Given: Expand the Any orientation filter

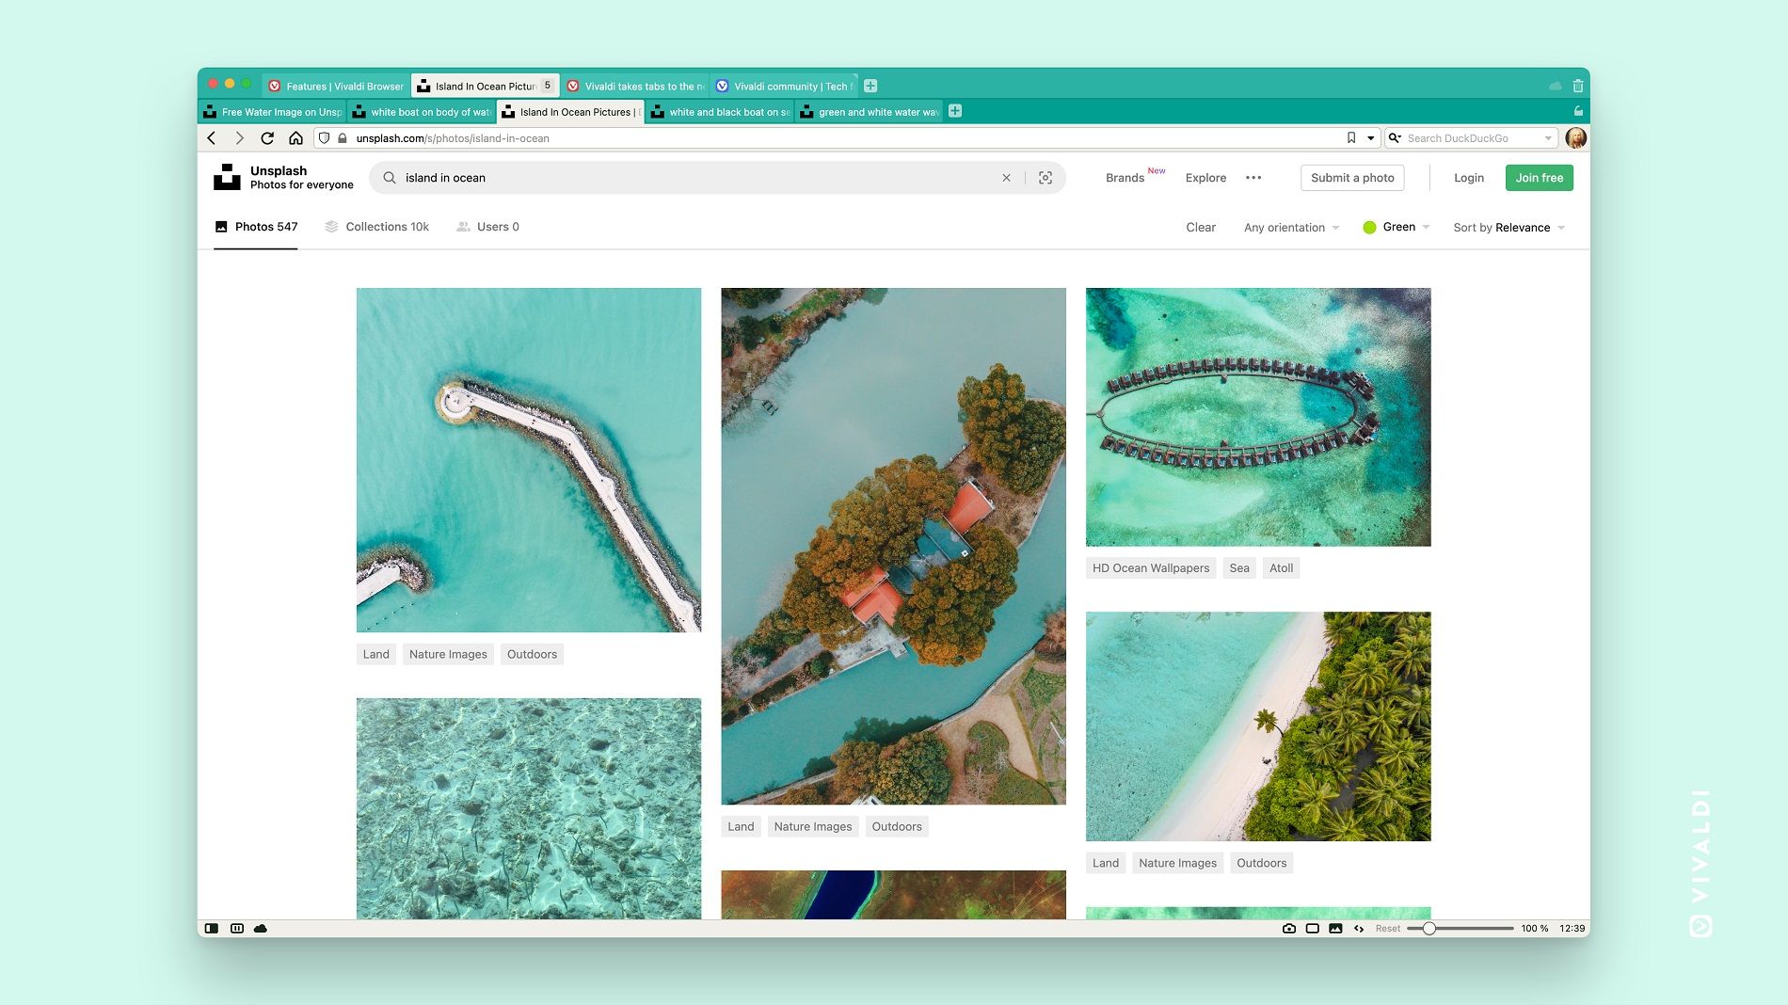Looking at the screenshot, I should point(1290,228).
